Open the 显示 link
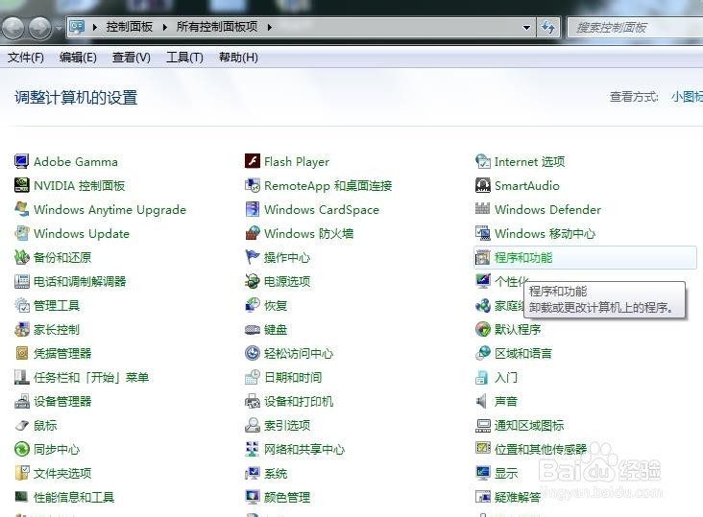The image size is (703, 517). (506, 473)
